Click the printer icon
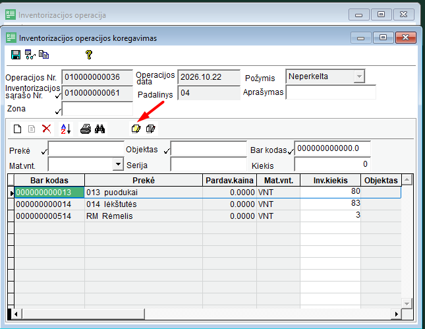Image resolution: width=425 pixels, height=329 pixels. 86,129
